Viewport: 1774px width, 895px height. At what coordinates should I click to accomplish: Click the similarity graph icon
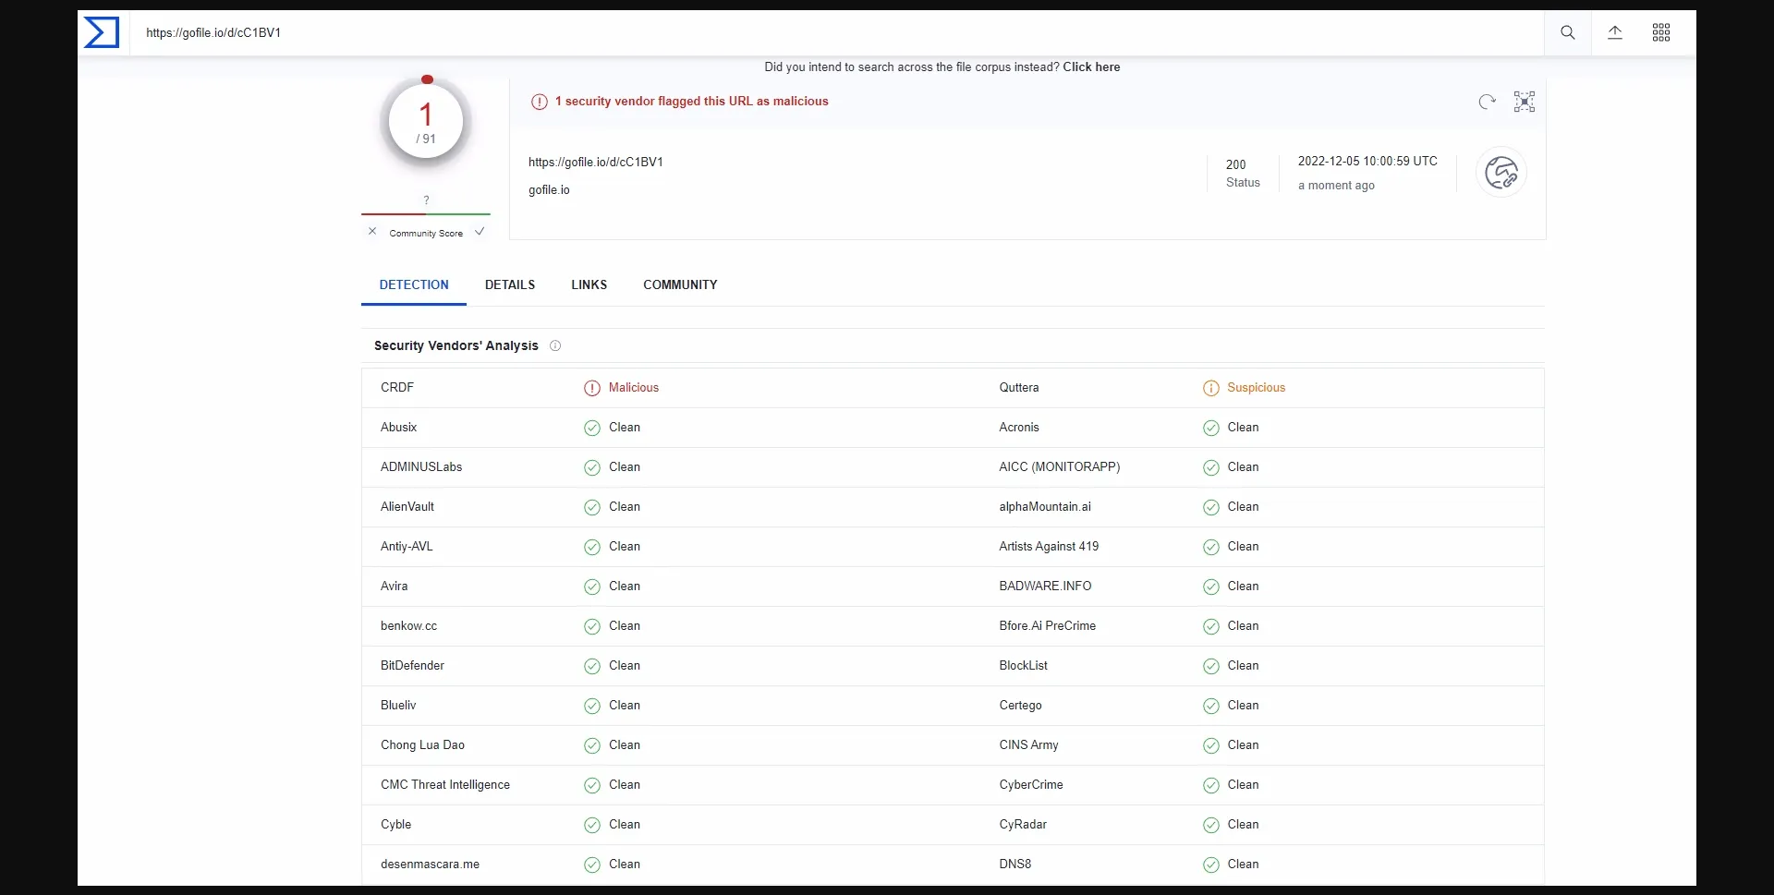pos(1525,102)
